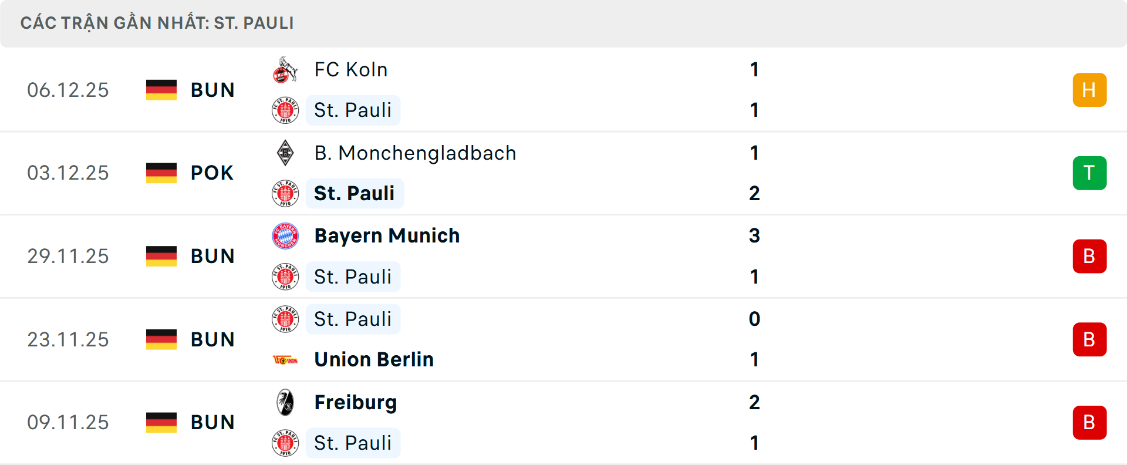Image resolution: width=1127 pixels, height=465 pixels.
Task: Click the B. Monchengladbach club logo
Action: point(286,153)
